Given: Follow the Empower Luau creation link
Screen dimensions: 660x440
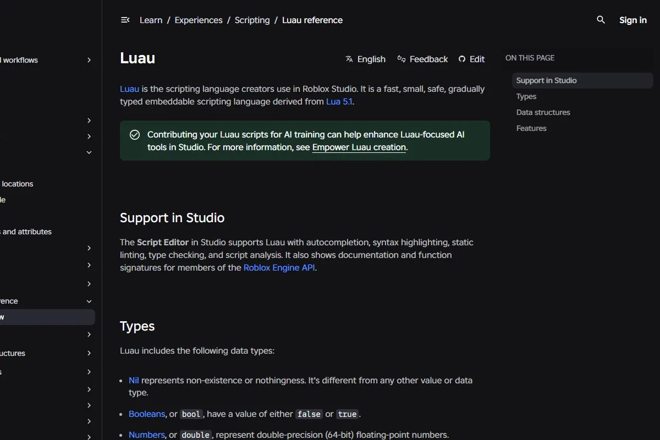Looking at the screenshot, I should [359, 147].
